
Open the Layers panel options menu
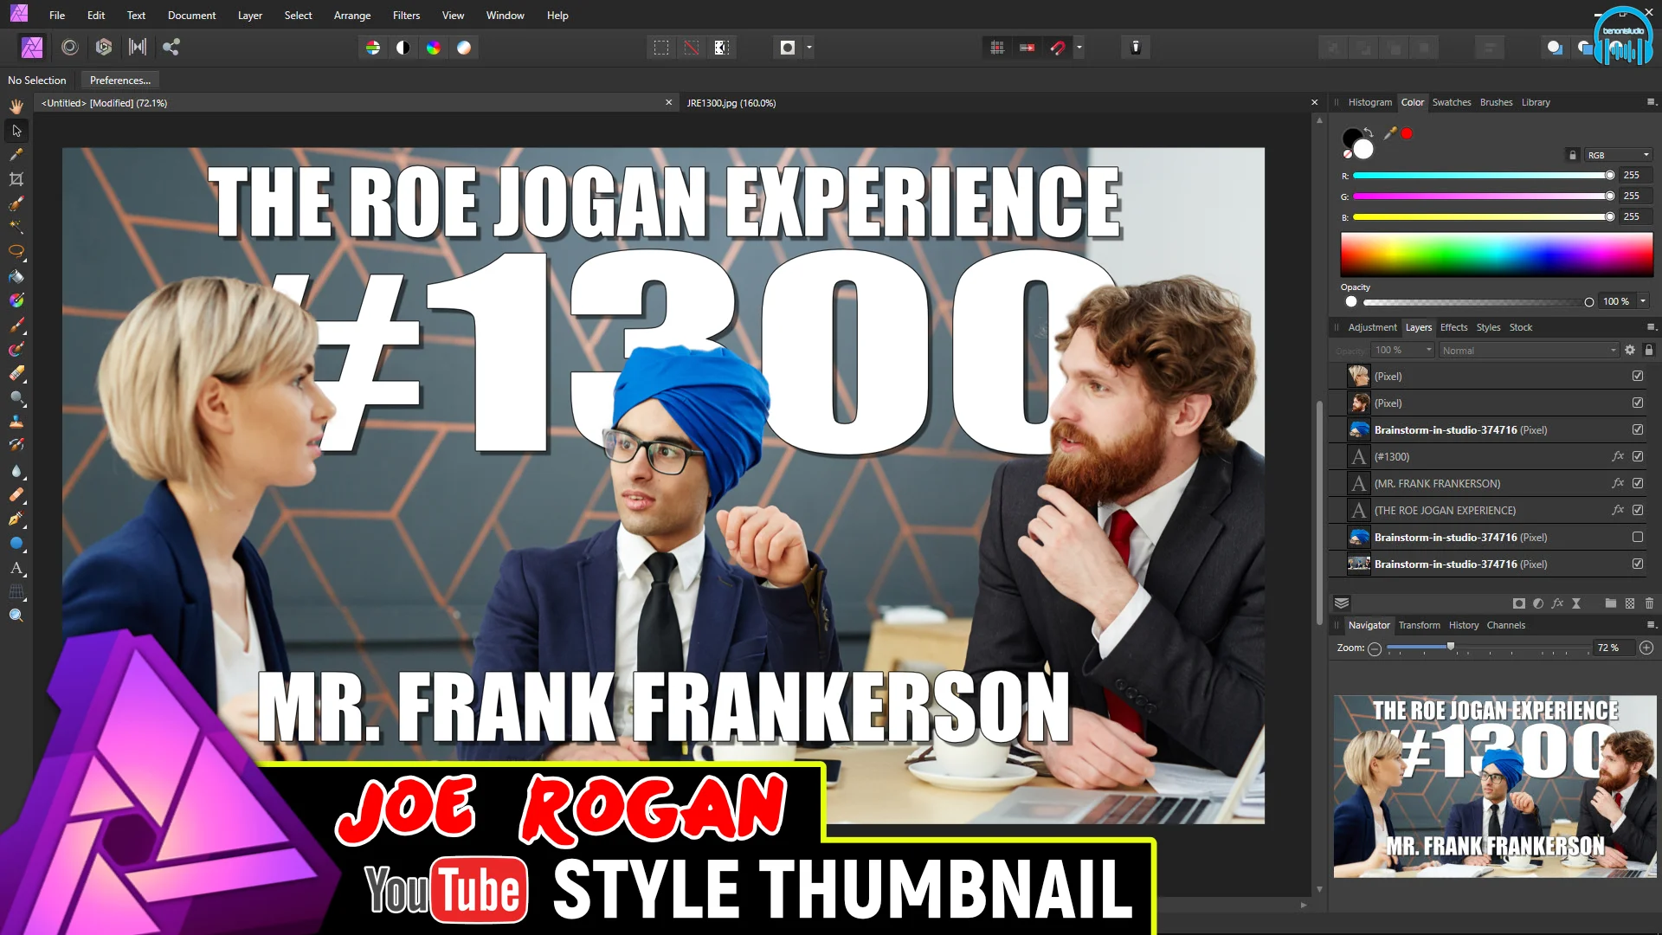click(1651, 327)
